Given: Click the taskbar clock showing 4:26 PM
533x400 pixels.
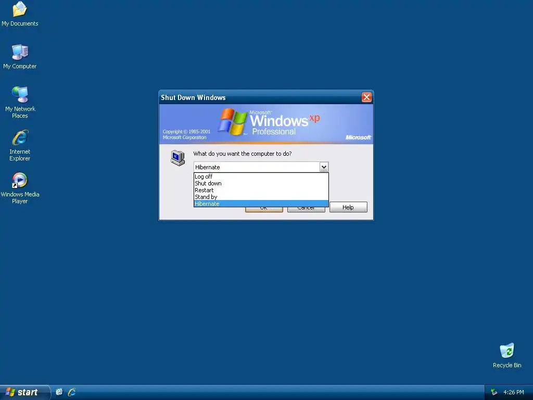Looking at the screenshot, I should click(x=513, y=392).
